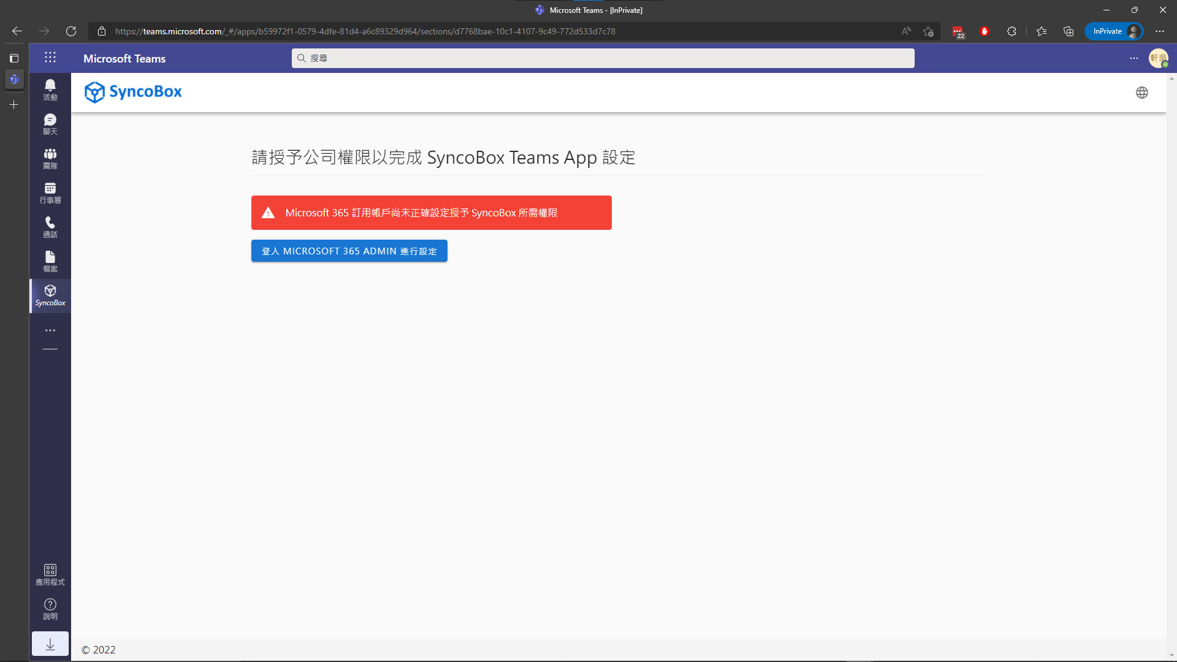Open the Chat section in sidebar
This screenshot has width=1177, height=662.
50,124
